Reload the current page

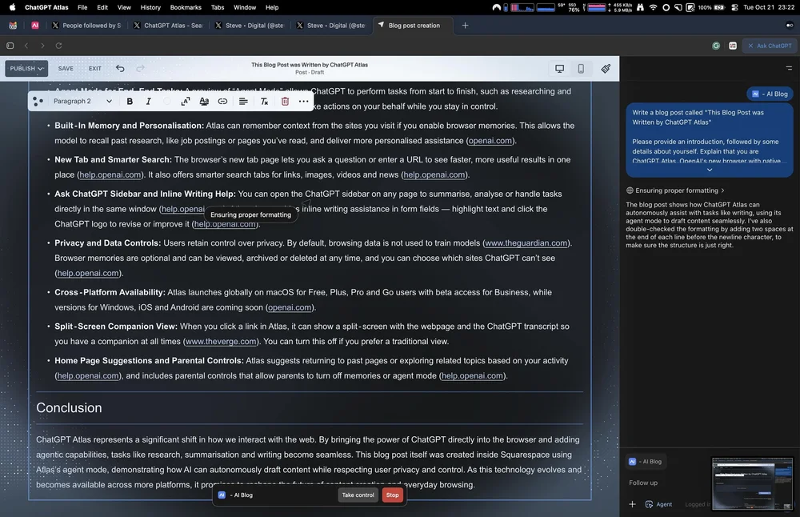point(58,46)
